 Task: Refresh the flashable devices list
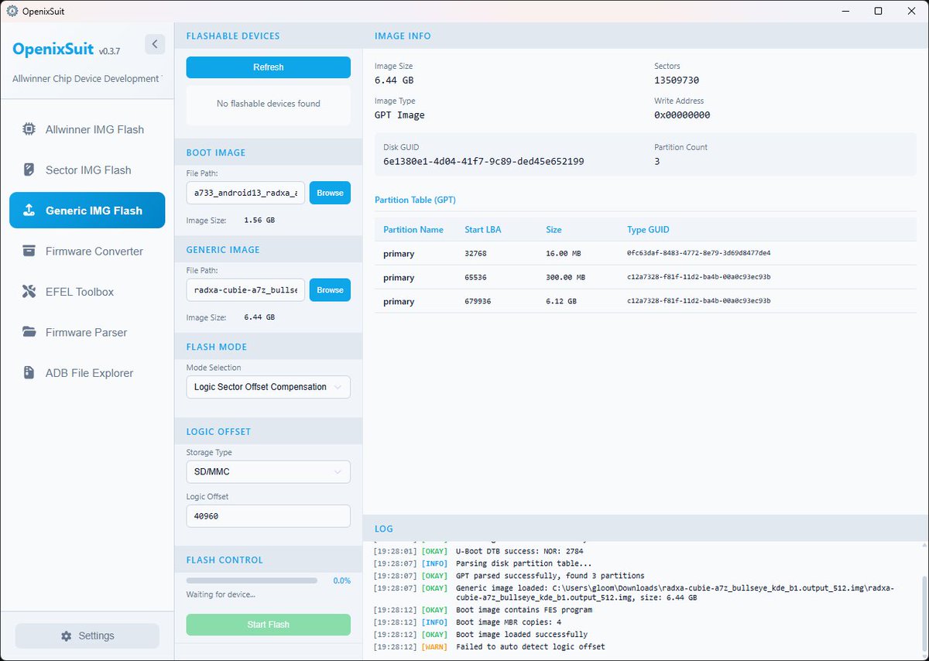click(268, 67)
